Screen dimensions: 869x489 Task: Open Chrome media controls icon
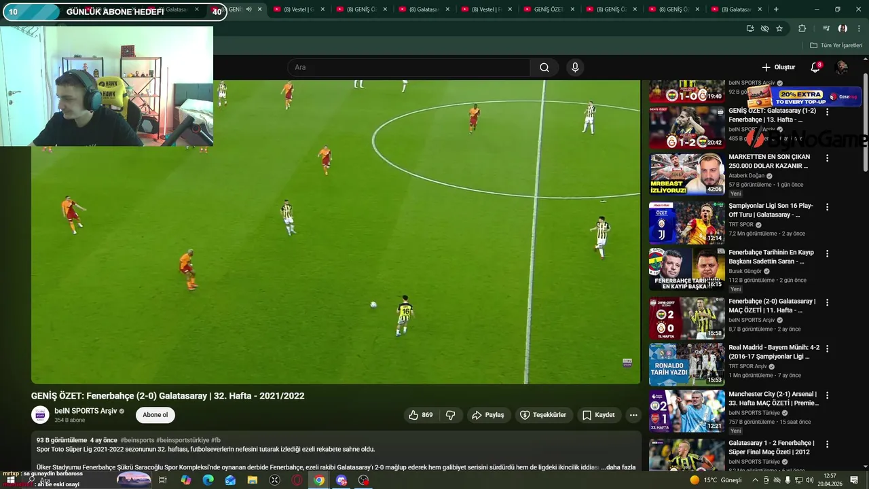[826, 29]
